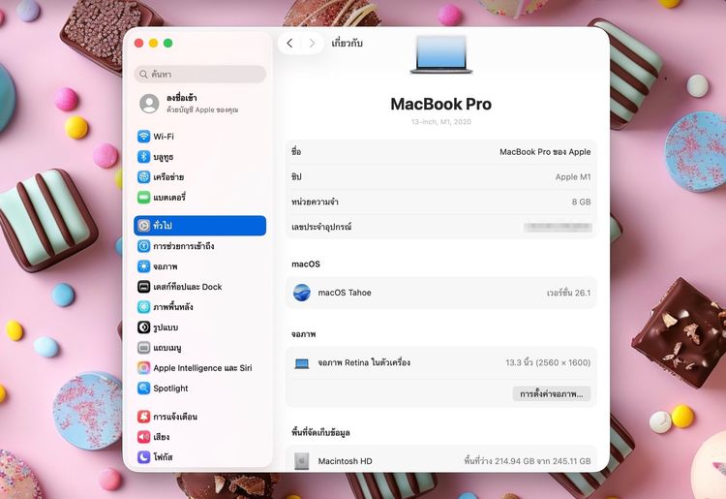Select เสียง in the sidebar
This screenshot has width=726, height=499.
[x=161, y=437]
